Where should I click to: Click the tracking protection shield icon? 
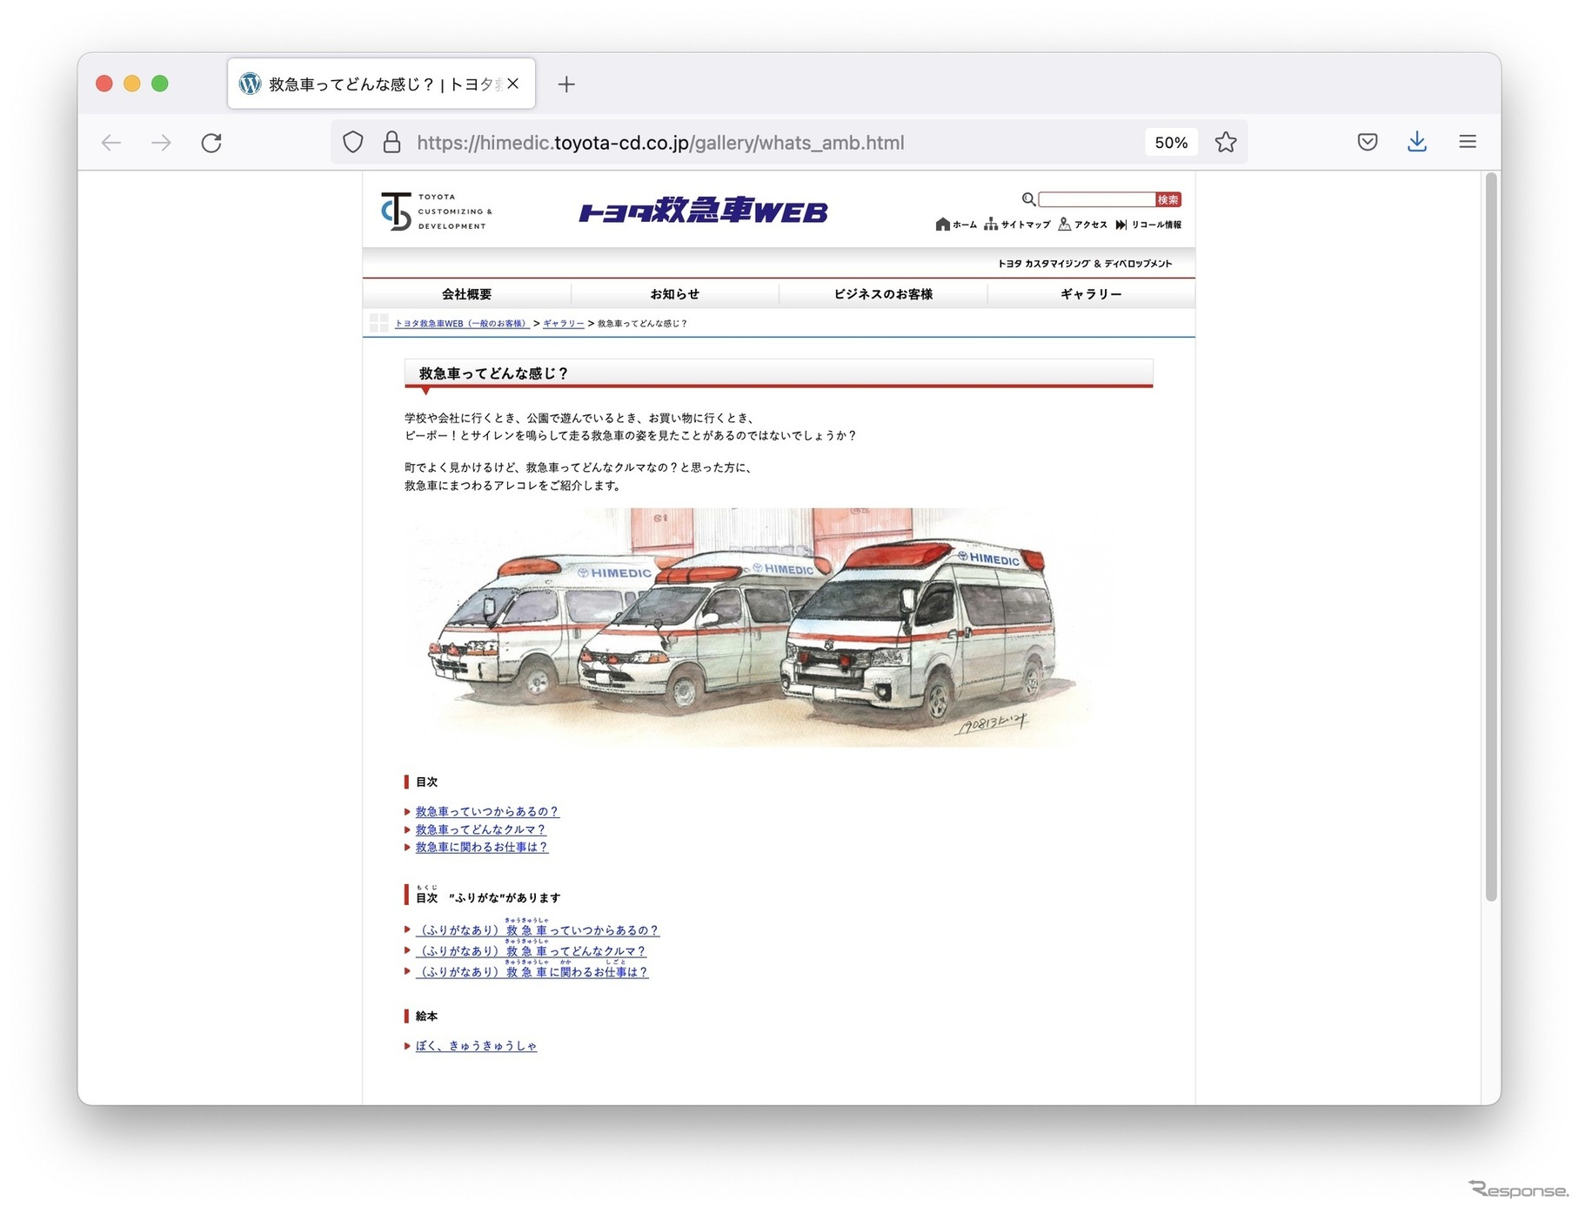click(352, 143)
